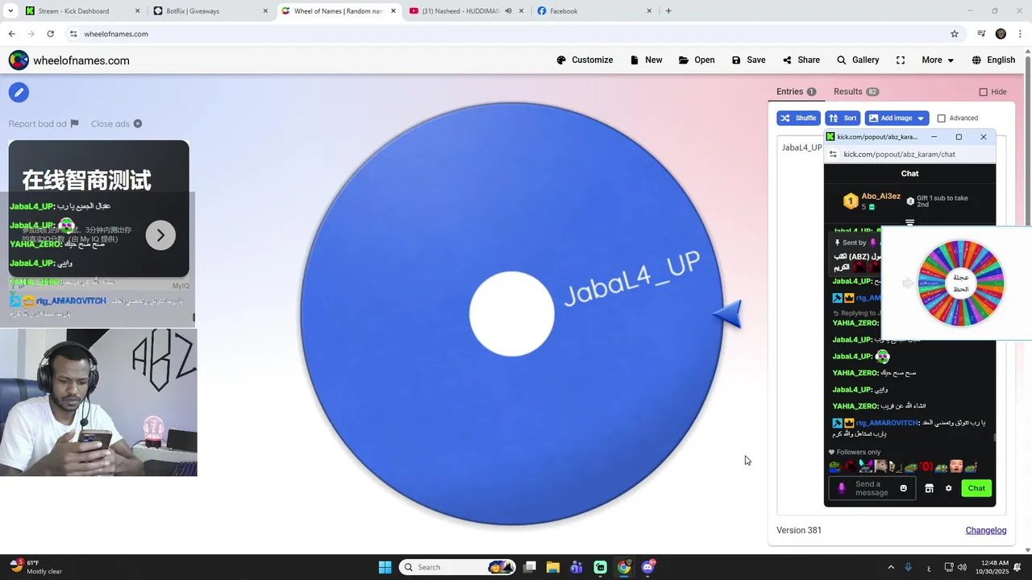Switch to the Entries tab
Image resolution: width=1032 pixels, height=580 pixels.
[x=796, y=92]
